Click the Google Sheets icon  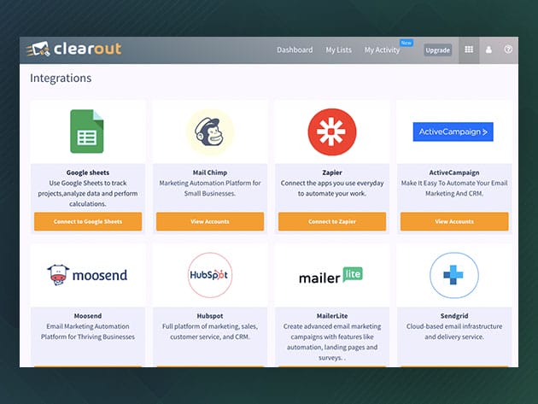(87, 132)
